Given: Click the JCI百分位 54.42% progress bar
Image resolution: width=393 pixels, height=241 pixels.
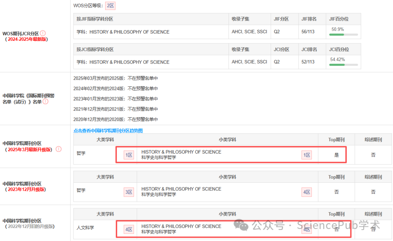Looking at the screenshot, I should pos(344,65).
